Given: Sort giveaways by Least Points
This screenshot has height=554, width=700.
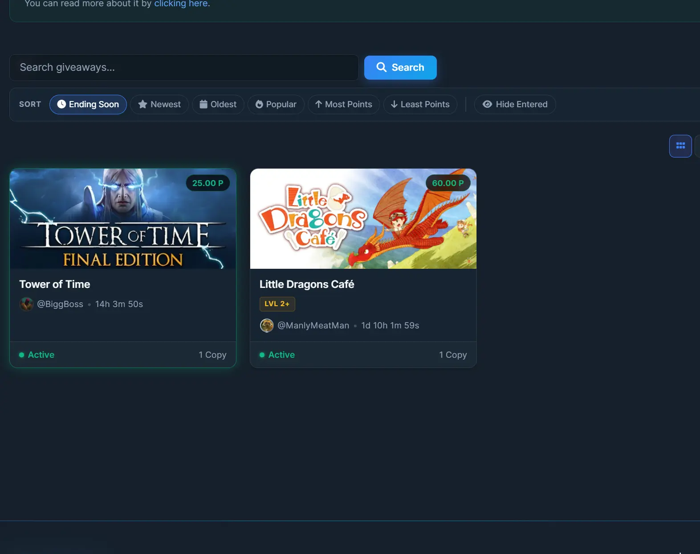Looking at the screenshot, I should click(420, 104).
